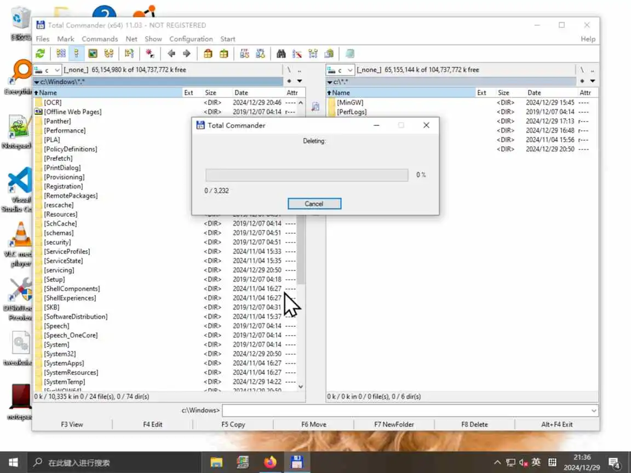
Task: Open the right panel directory hotlist star
Action: point(582,81)
